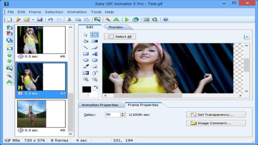The image size is (258, 145).
Task: Click the Resize animation icon in the toolbar
Action: click(146, 19)
